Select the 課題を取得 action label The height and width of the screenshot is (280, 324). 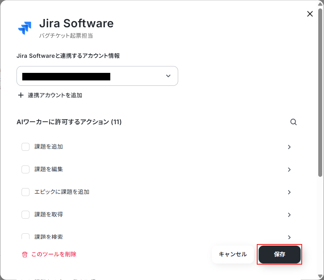click(x=48, y=215)
